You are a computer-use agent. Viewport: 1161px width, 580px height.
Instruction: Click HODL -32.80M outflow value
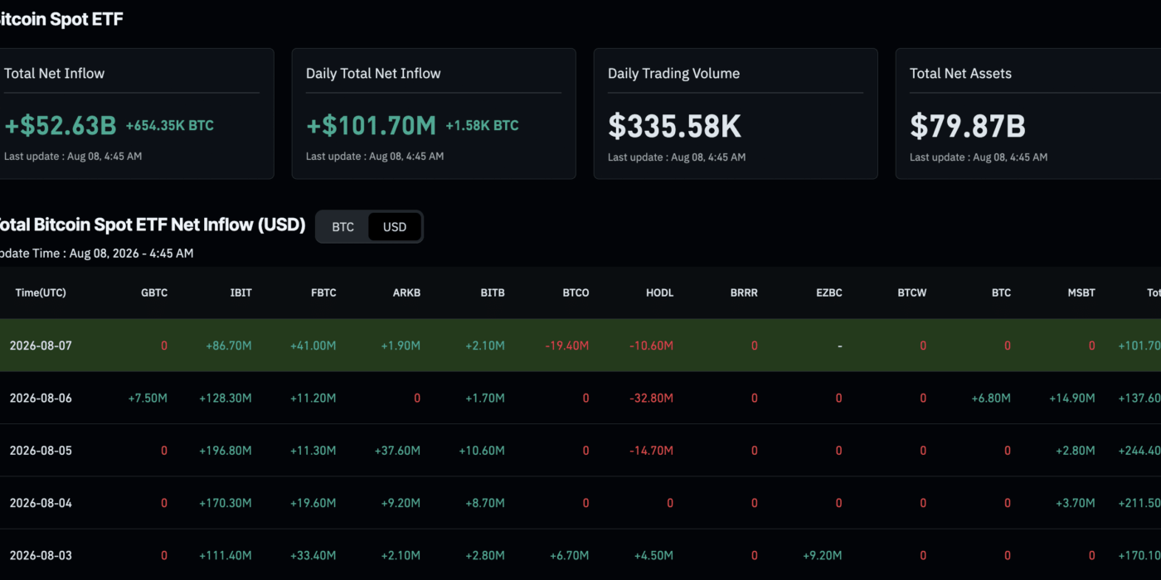653,399
